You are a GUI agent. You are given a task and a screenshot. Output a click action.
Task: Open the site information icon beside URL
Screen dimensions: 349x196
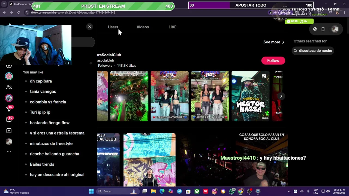point(27,13)
